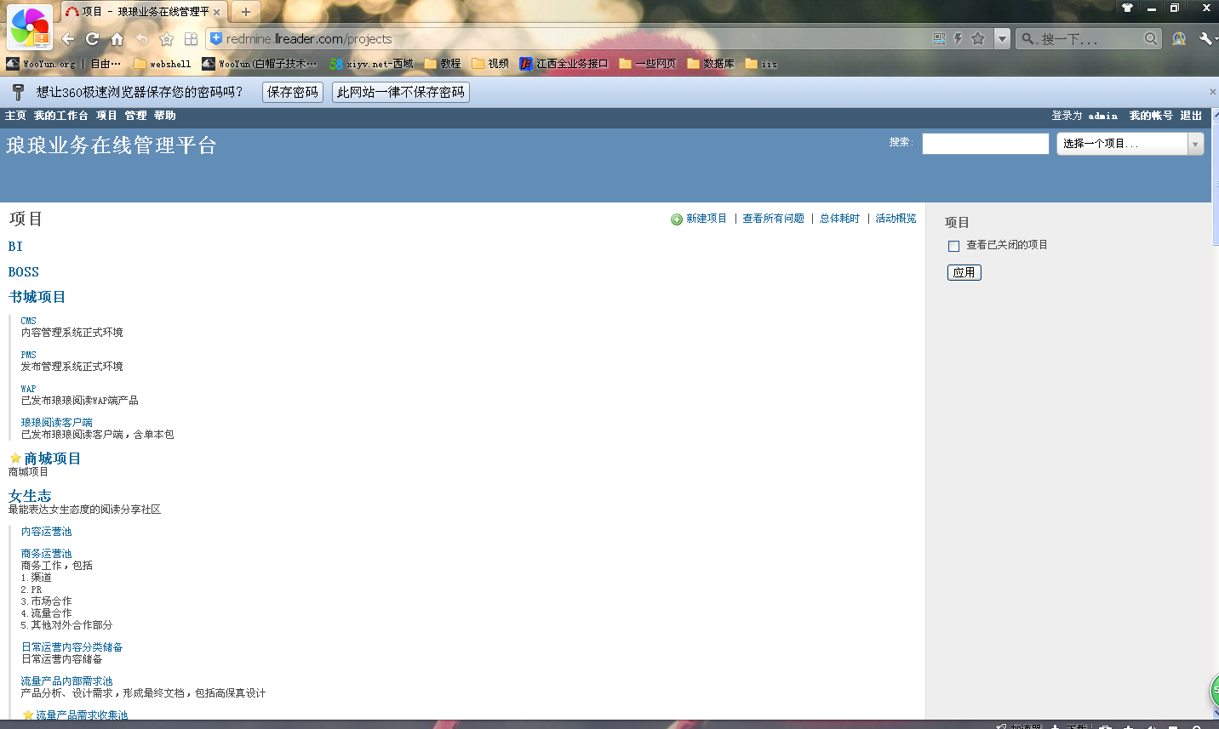Open the 商城项目 project
The image size is (1219, 729).
53,458
